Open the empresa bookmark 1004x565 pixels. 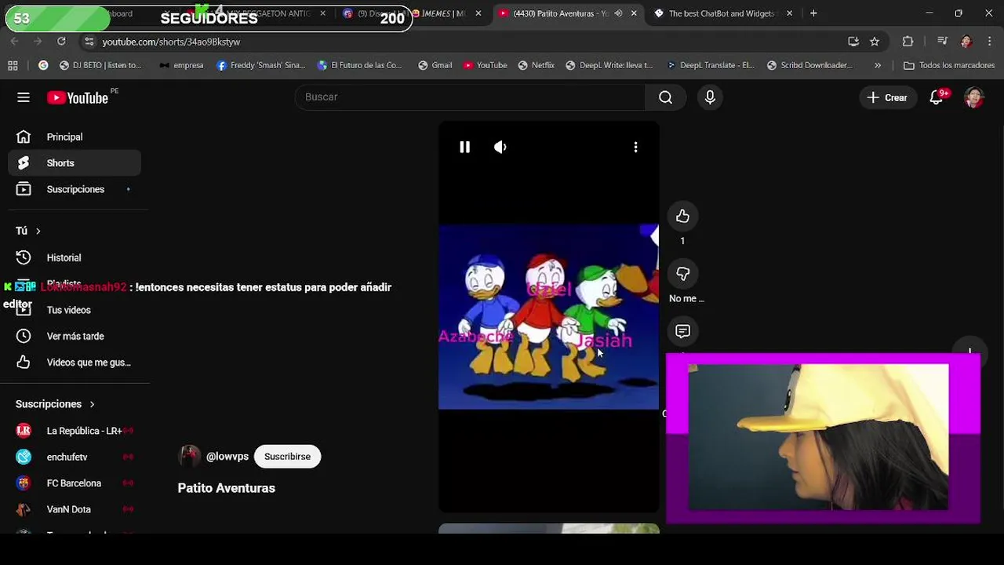pyautogui.click(x=181, y=65)
